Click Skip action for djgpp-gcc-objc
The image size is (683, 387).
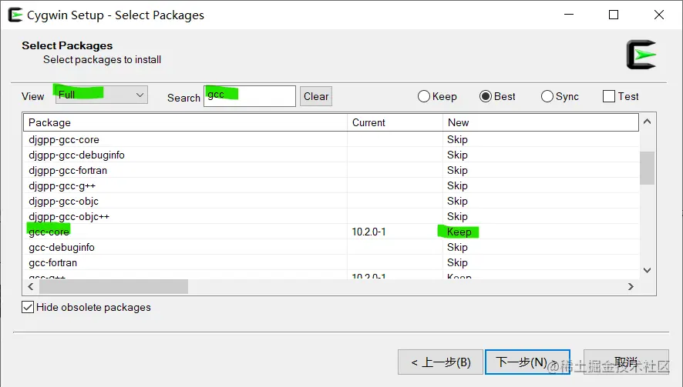(457, 202)
